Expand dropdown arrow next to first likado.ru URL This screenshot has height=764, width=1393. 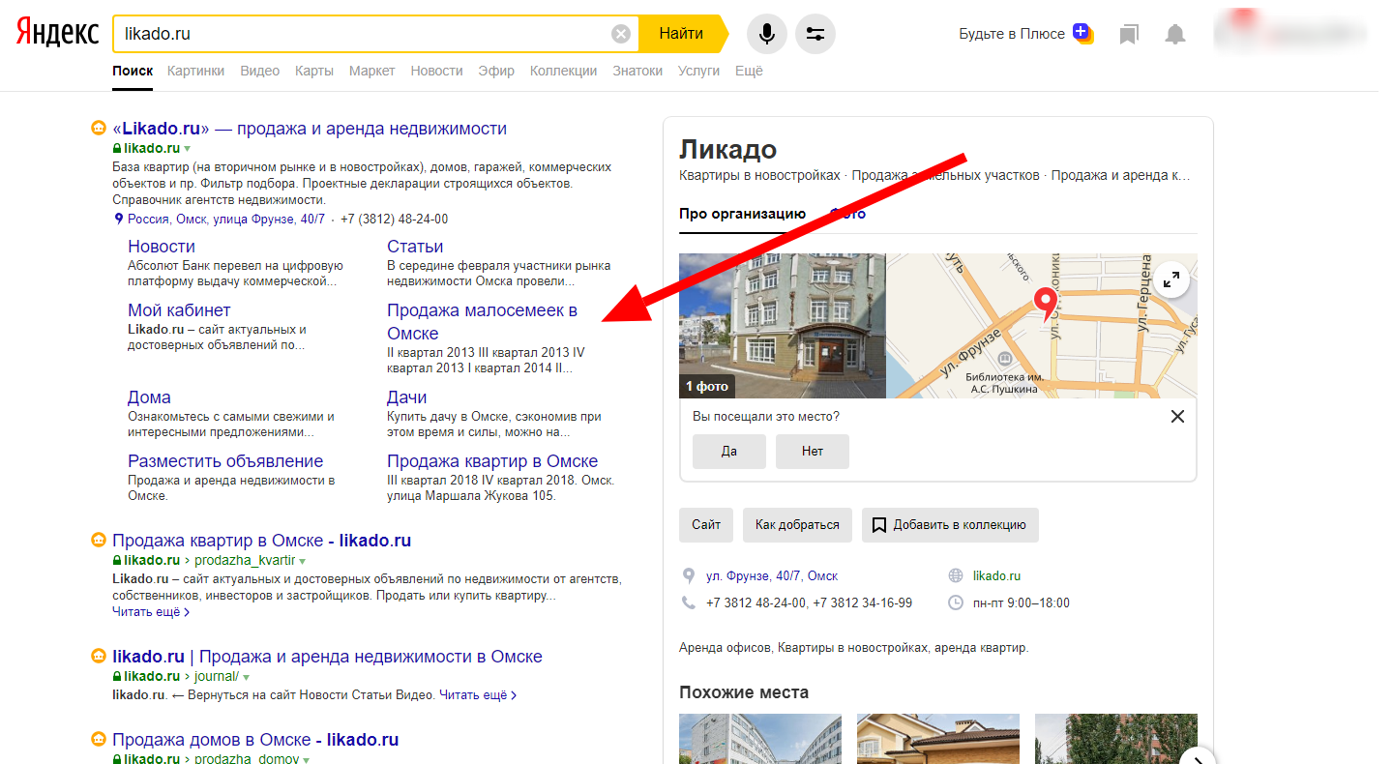pyautogui.click(x=188, y=149)
